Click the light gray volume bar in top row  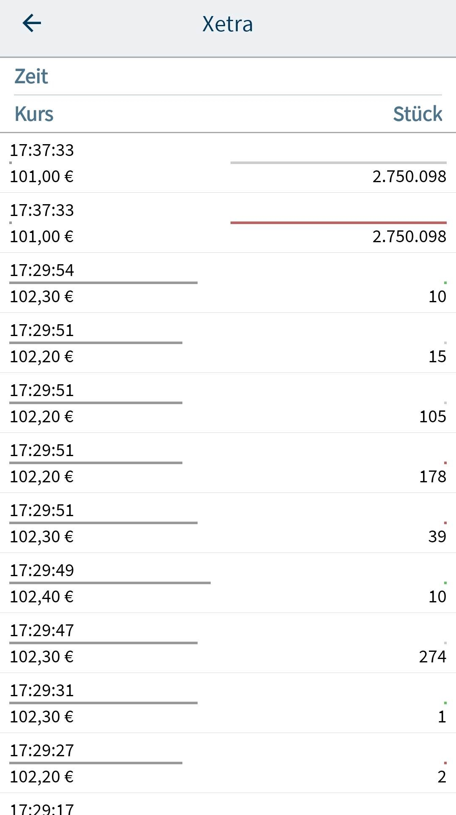tap(338, 162)
